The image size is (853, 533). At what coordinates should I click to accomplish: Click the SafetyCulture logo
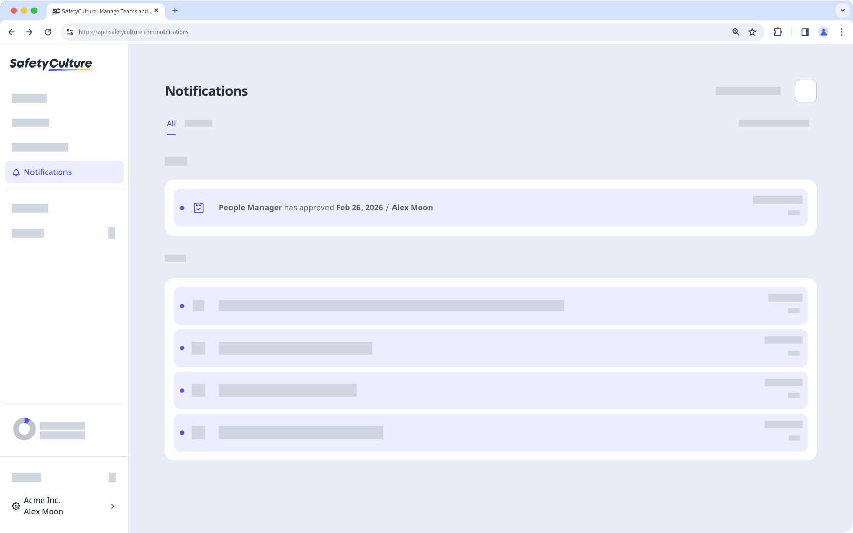51,64
